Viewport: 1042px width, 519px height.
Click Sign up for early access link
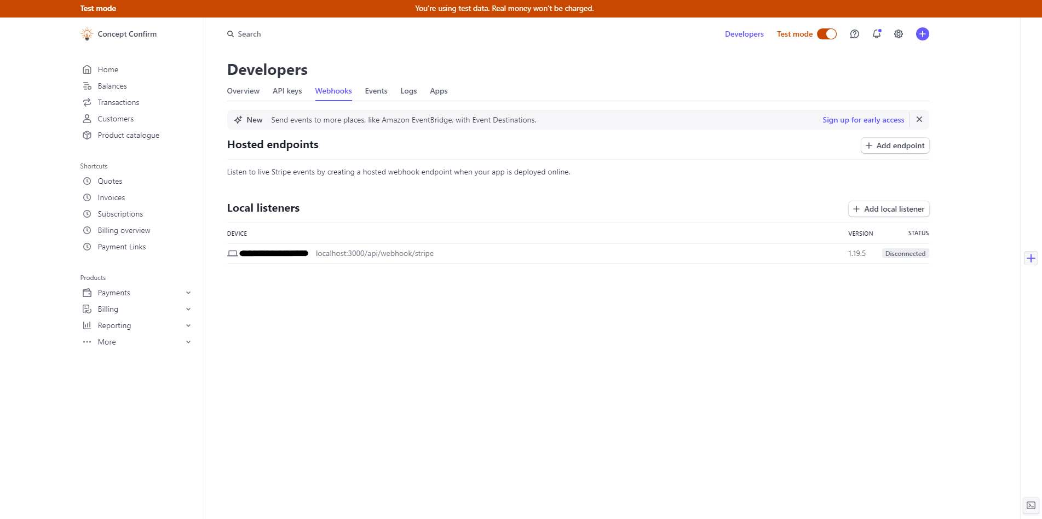pos(863,120)
